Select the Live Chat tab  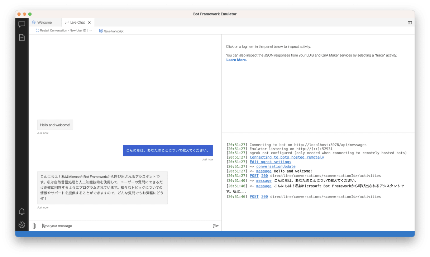(x=78, y=23)
